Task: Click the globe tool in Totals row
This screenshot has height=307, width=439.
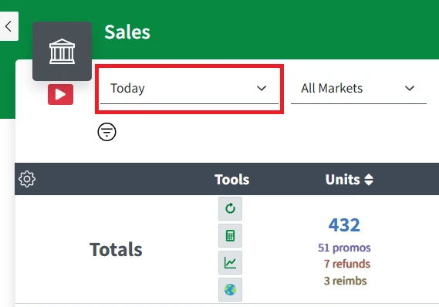Action: coord(230,290)
